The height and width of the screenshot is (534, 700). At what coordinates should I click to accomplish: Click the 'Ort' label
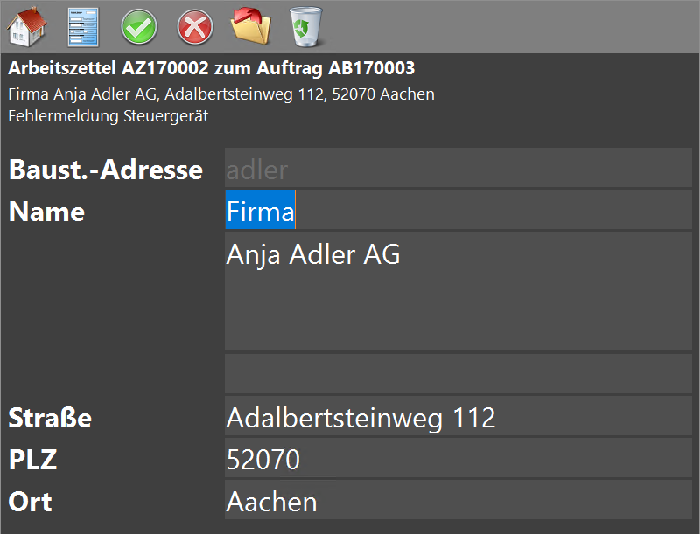[31, 502]
